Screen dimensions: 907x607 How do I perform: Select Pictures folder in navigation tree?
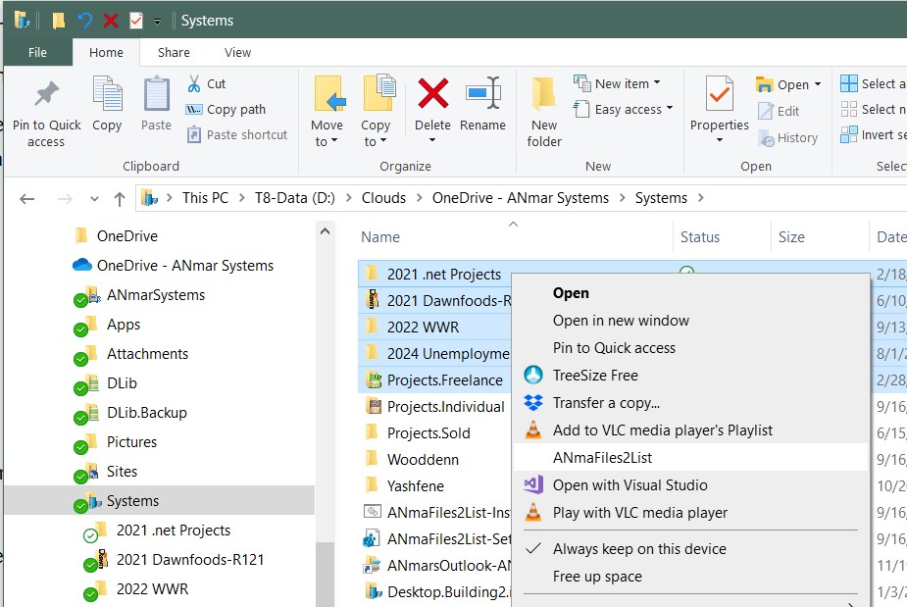tap(131, 442)
